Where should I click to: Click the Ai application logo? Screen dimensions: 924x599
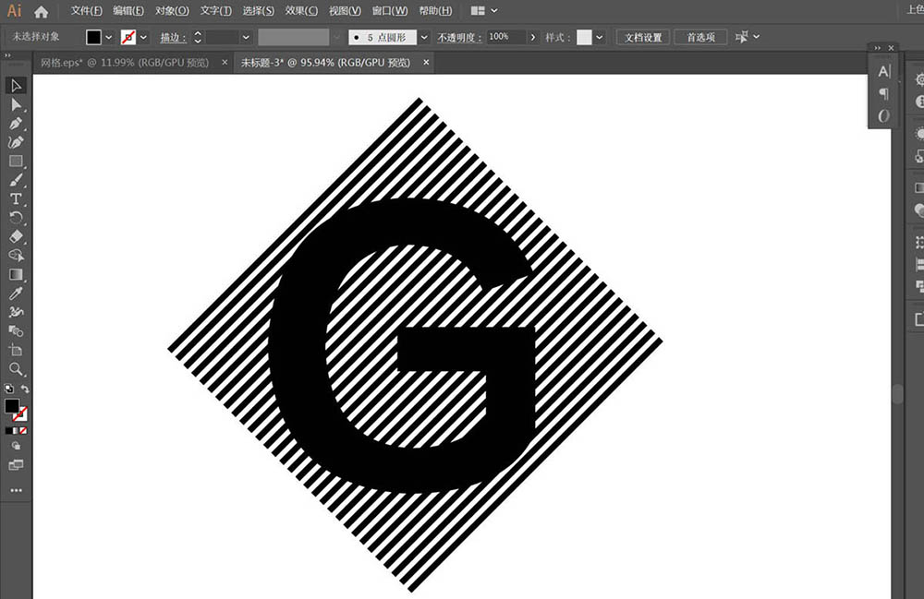[14, 10]
